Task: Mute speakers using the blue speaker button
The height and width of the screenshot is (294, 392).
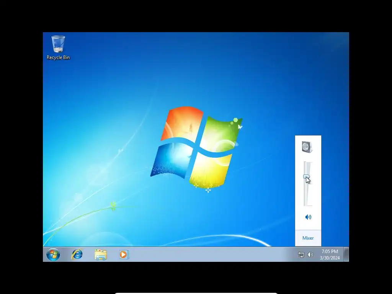Action: coord(308,217)
